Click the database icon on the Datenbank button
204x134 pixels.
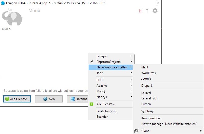pyautogui.click(x=73, y=99)
